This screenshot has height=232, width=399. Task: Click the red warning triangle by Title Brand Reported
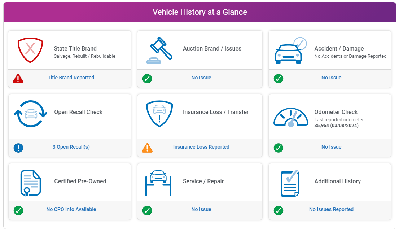(x=18, y=78)
